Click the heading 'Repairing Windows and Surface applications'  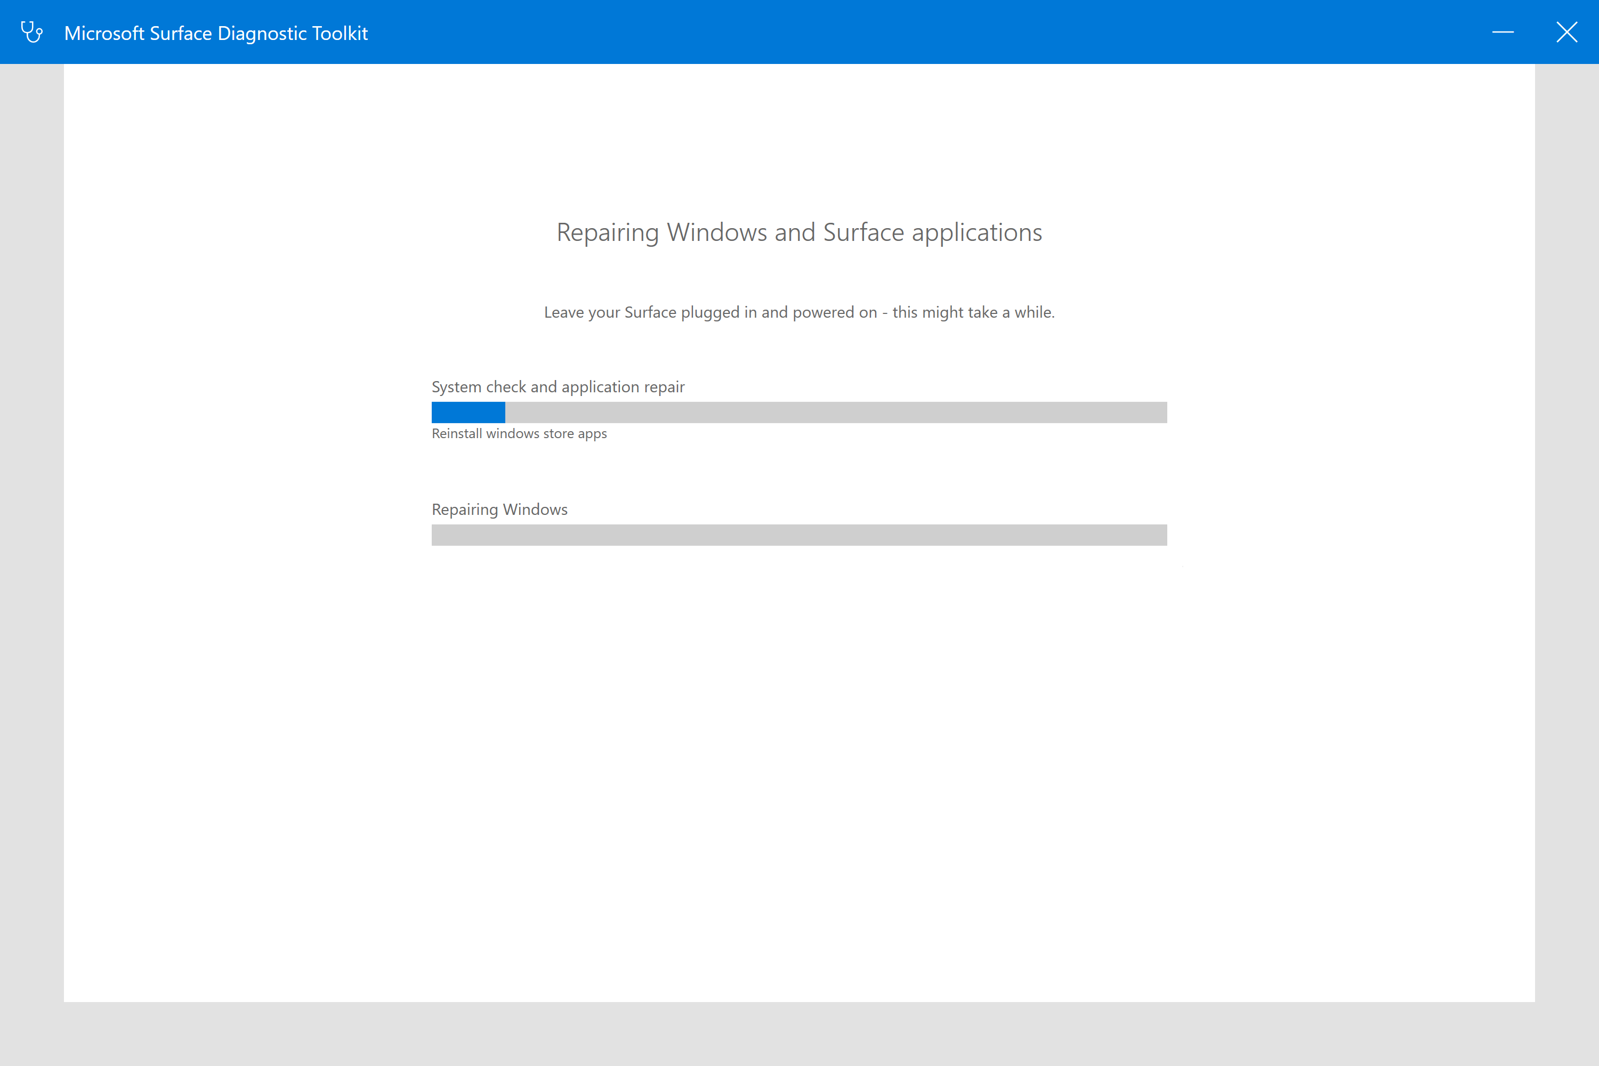pyautogui.click(x=798, y=232)
